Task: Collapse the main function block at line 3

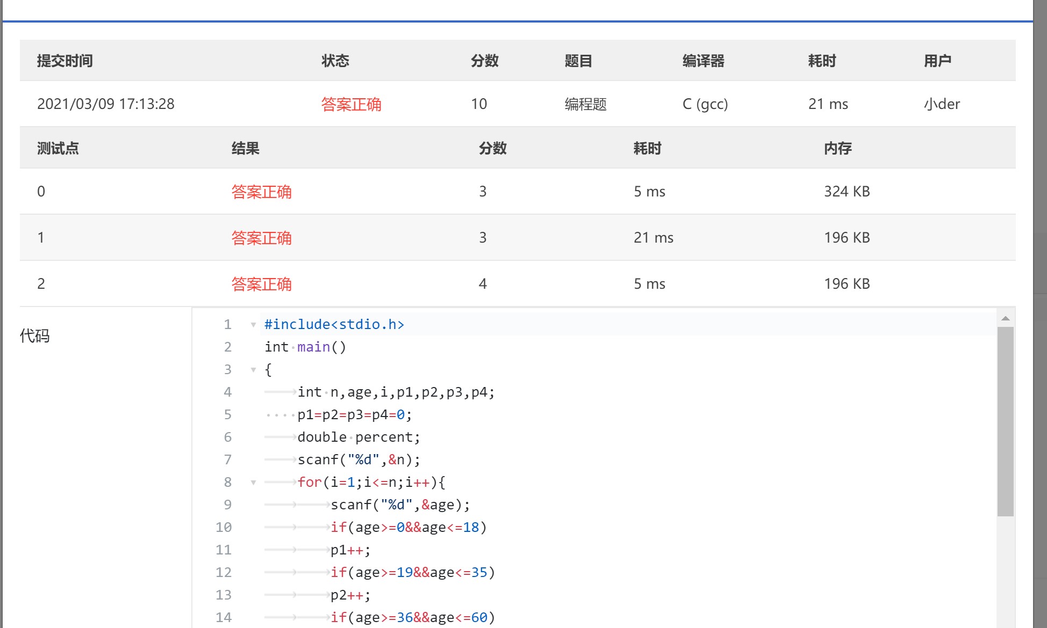Action: 253,370
